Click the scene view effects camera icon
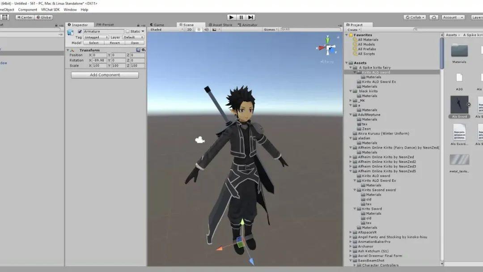The width and height of the screenshot is (483, 272). pos(215,29)
